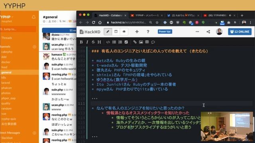Open the HackMD user avatar menu
The height and width of the screenshot is (143, 255).
[x=219, y=32]
